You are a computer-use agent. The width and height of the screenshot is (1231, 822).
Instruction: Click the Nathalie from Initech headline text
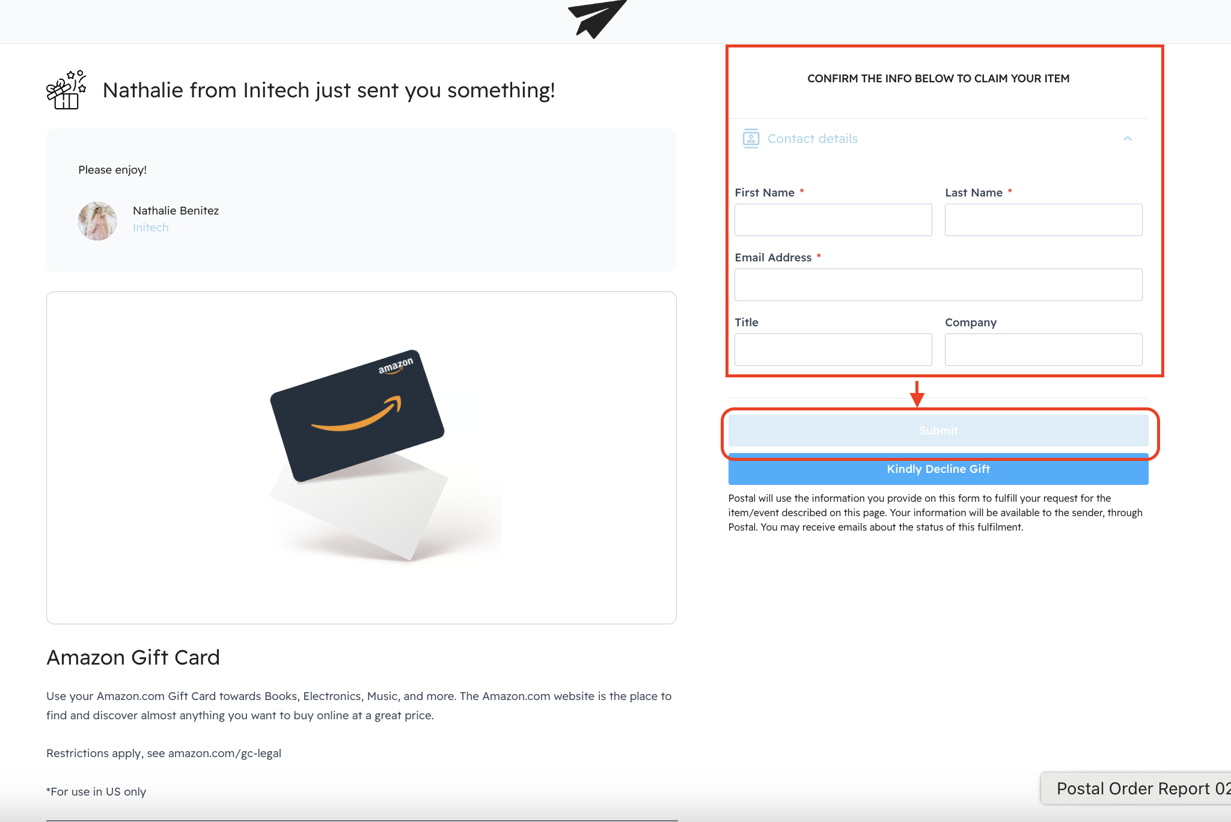point(329,90)
